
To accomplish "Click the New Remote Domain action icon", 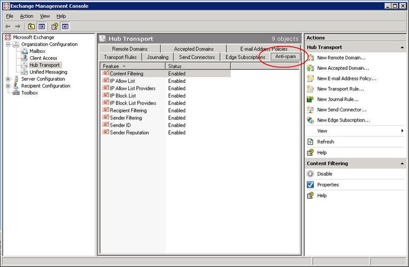I will click(x=310, y=58).
